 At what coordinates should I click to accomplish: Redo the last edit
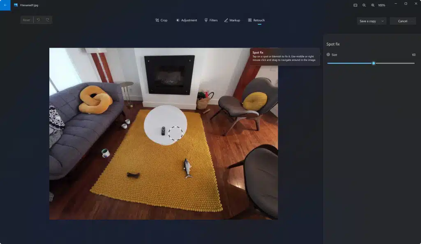pyautogui.click(x=48, y=20)
